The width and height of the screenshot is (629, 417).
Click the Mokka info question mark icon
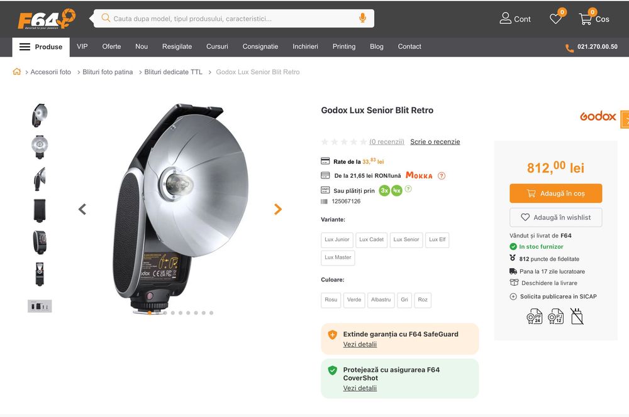442,176
